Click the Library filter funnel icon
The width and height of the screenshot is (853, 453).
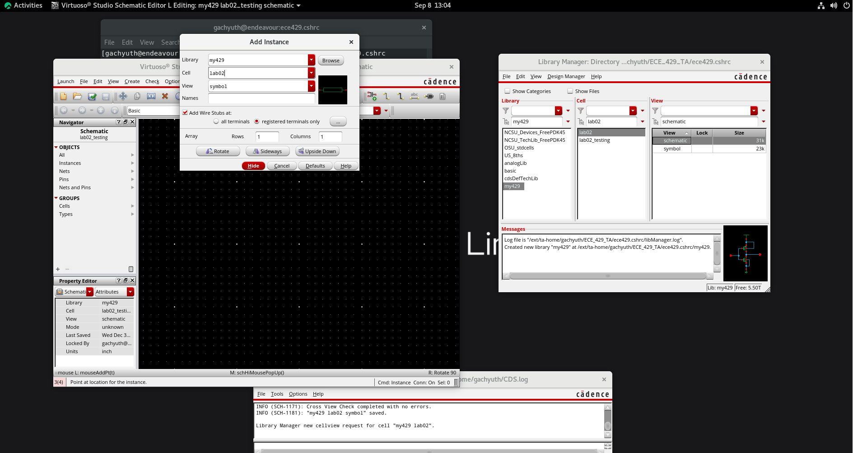coord(506,111)
